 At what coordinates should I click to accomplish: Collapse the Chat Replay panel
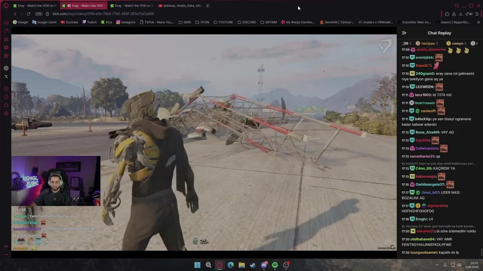pyautogui.click(x=404, y=33)
